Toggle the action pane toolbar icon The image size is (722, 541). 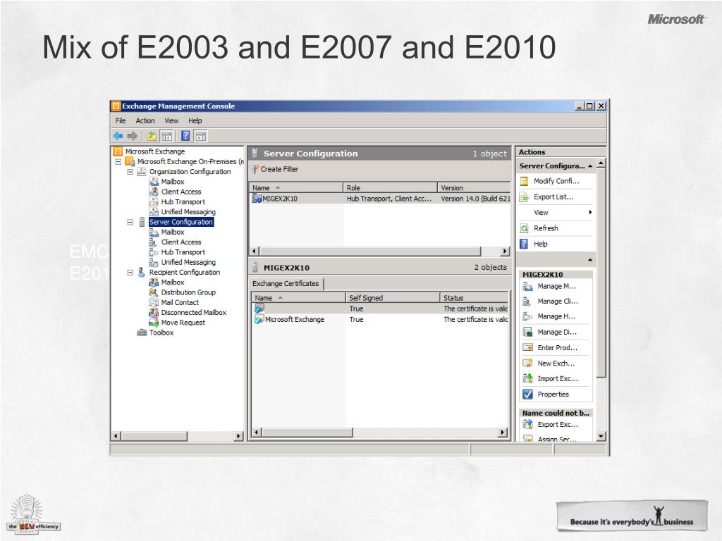point(200,136)
